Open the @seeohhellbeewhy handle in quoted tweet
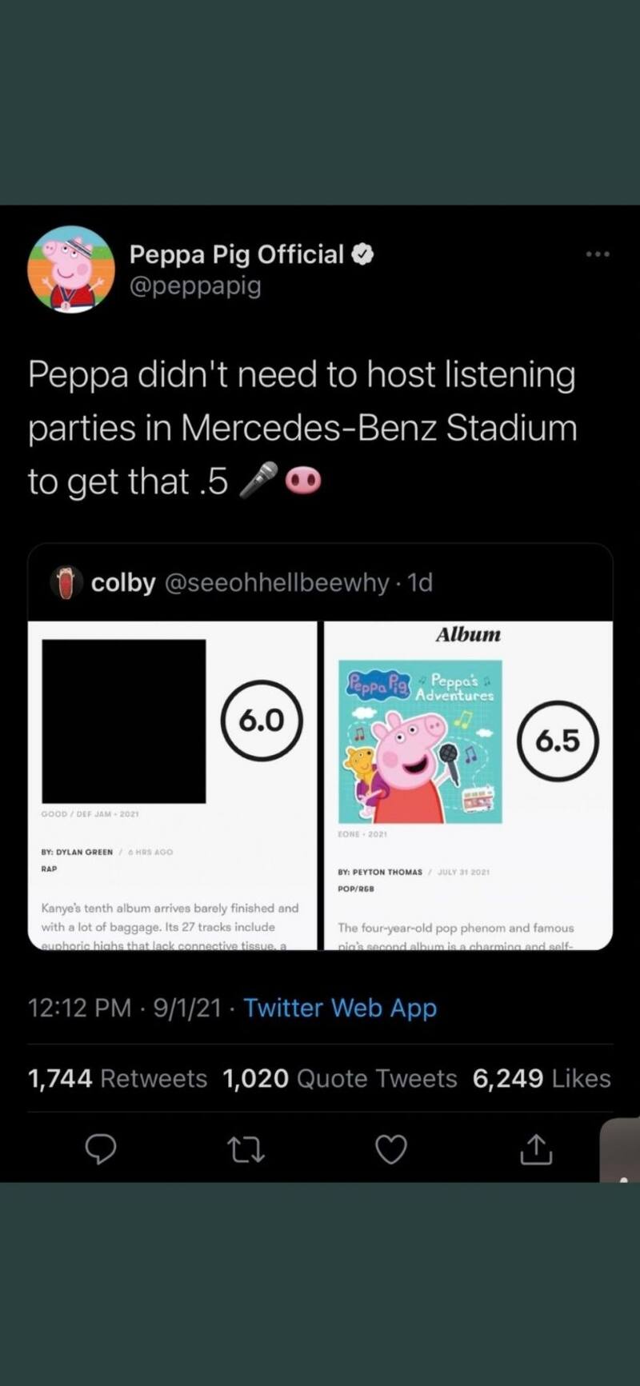Image resolution: width=640 pixels, height=1386 pixels. 276,582
